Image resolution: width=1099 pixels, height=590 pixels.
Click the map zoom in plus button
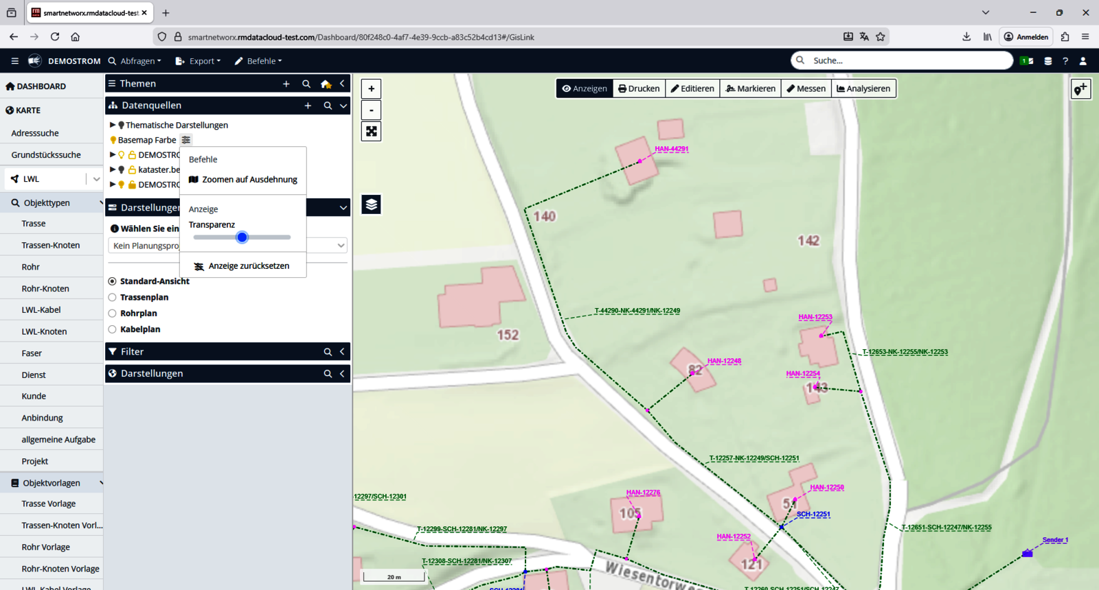click(x=371, y=88)
